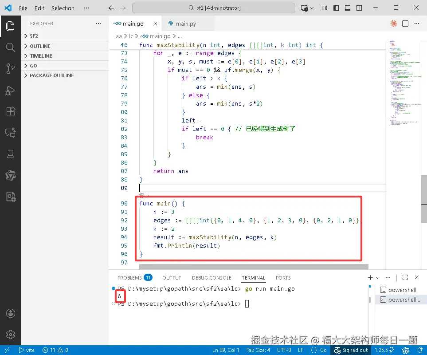The width and height of the screenshot is (427, 355).
Task: Click the VS Code logo menu
Action: pos(8,8)
